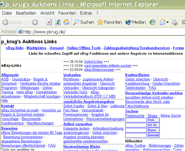Follow the news link 'Sofort & Neu'
Viewport: 185px width, 151px height.
coord(93,62)
